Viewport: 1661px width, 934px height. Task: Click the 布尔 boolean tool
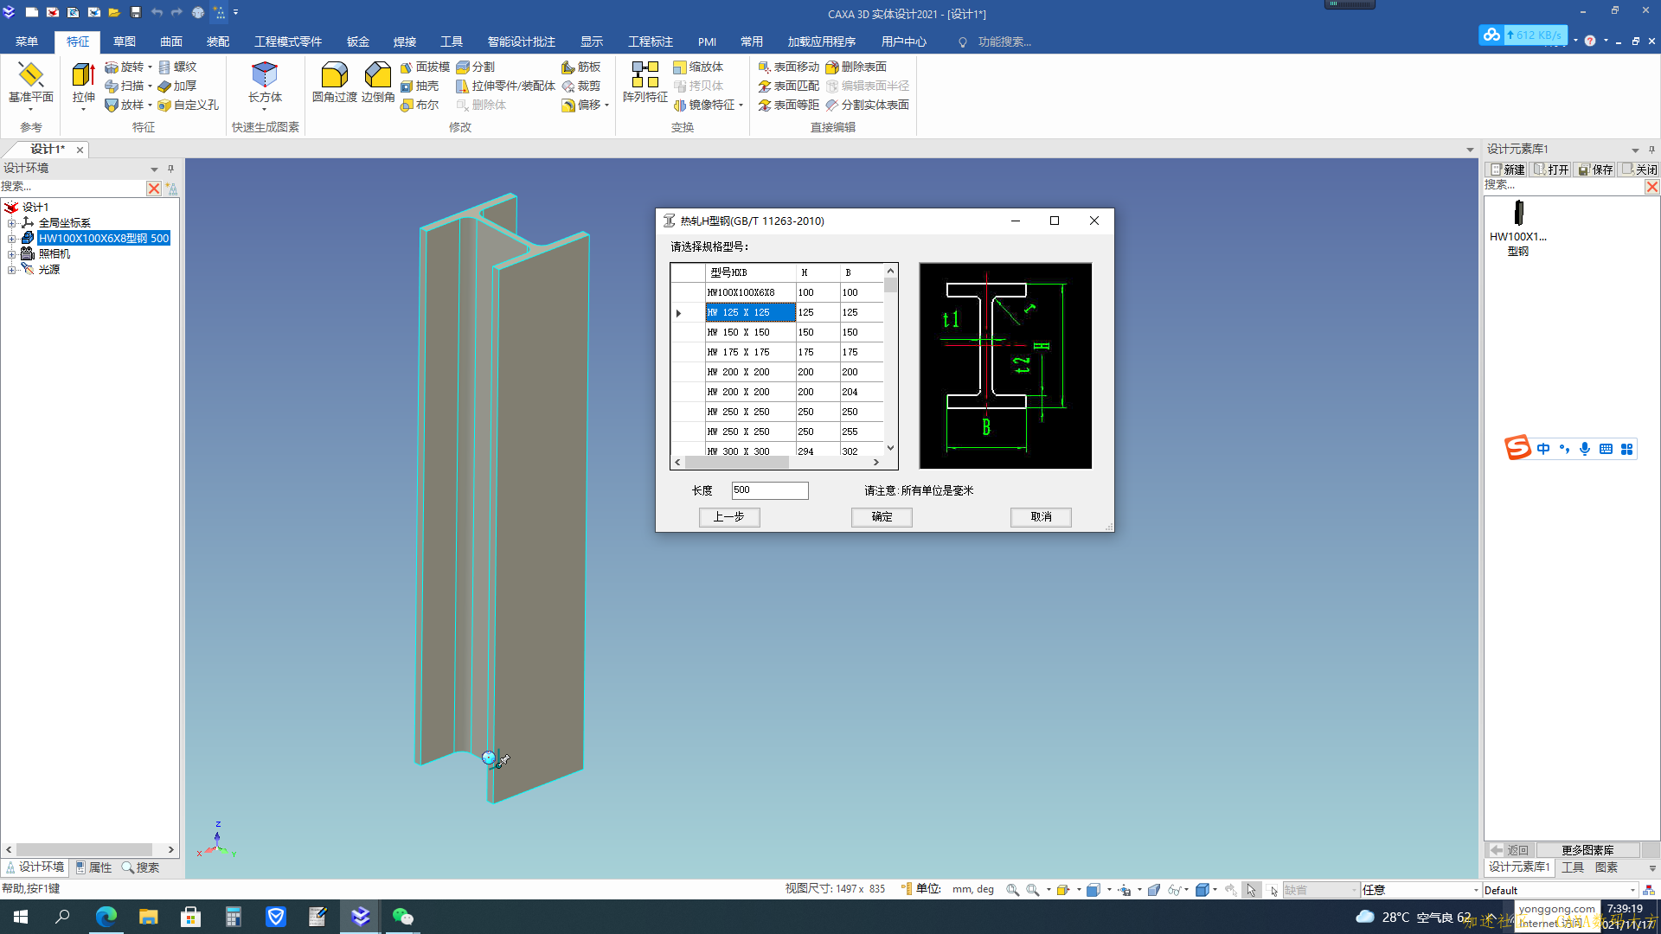click(x=420, y=105)
